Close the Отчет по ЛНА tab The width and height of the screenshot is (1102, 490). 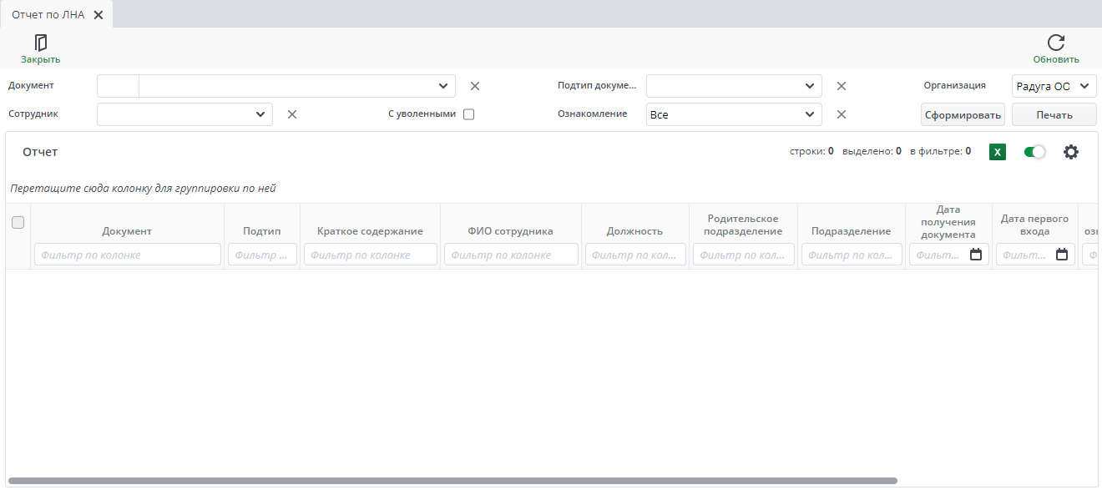99,14
